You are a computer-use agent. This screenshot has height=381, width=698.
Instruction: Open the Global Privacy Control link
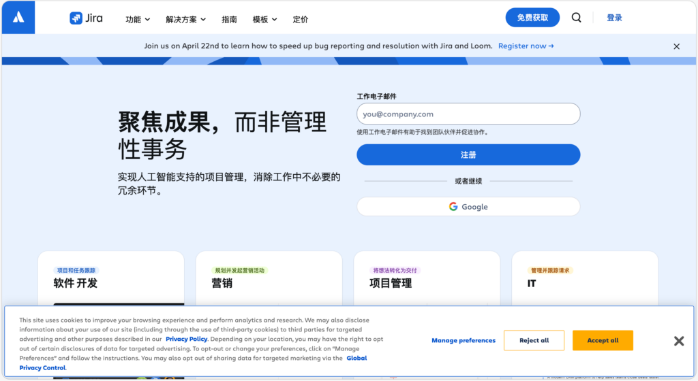point(356,358)
